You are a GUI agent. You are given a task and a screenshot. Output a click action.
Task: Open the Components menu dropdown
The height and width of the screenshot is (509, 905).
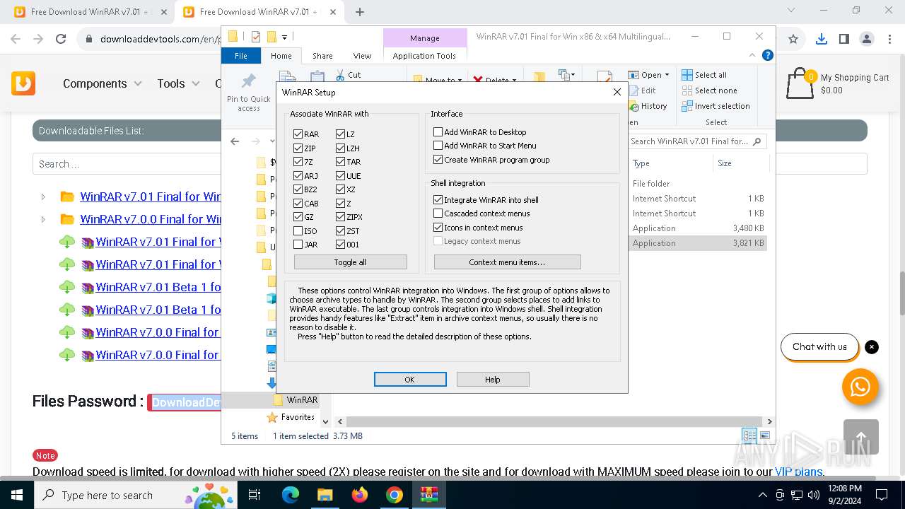pyautogui.click(x=103, y=83)
